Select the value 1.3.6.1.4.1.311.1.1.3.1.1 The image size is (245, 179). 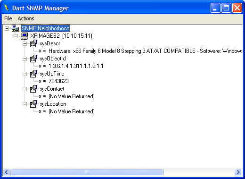(x=76, y=66)
